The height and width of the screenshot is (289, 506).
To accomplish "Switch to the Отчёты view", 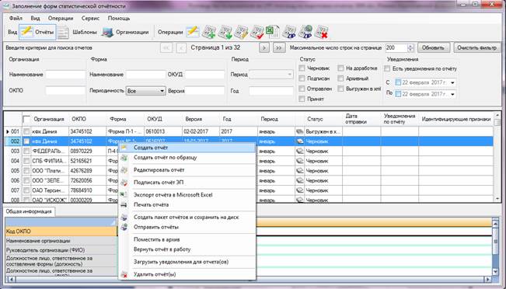I will 37,32.
